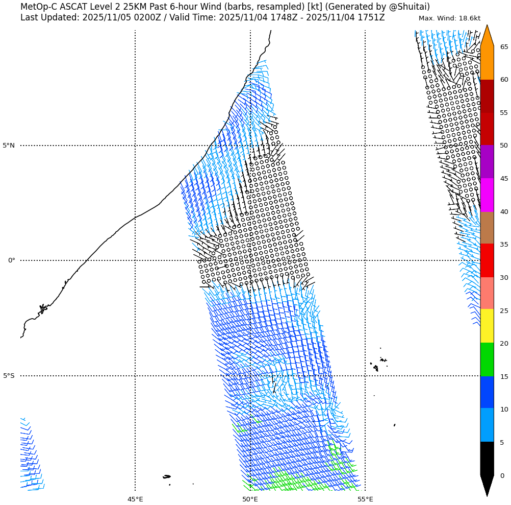
Task: Click the 0° equator axis label
Action: [11, 260]
